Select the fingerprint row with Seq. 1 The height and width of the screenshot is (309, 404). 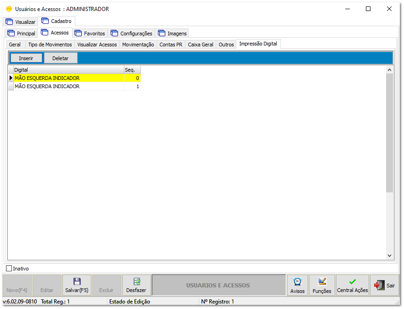69,86
